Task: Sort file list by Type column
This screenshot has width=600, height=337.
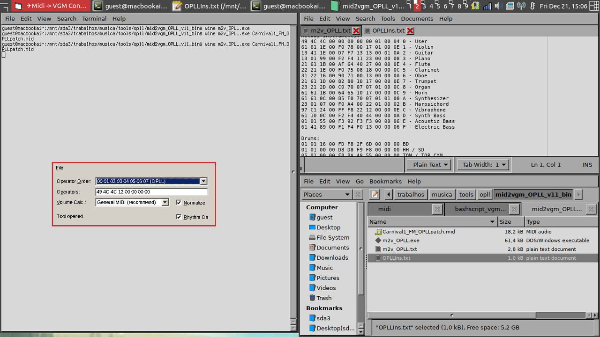Action: click(562, 222)
